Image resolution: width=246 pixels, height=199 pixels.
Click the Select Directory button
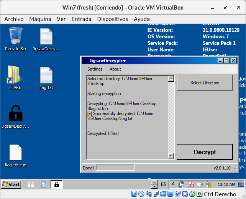pos(205,82)
